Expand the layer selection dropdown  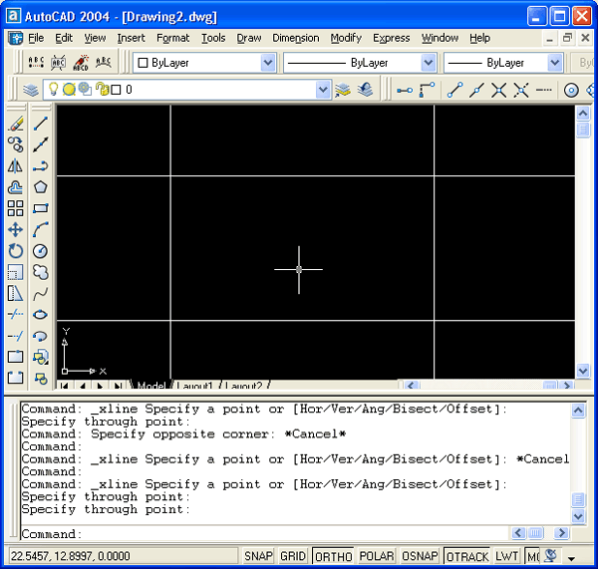pos(322,90)
